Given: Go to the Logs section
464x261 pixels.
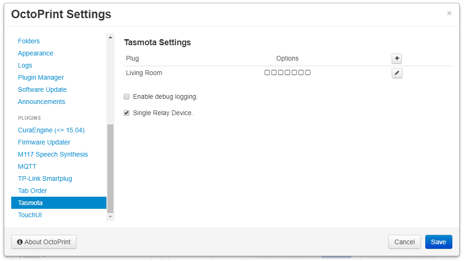Looking at the screenshot, I should (25, 65).
